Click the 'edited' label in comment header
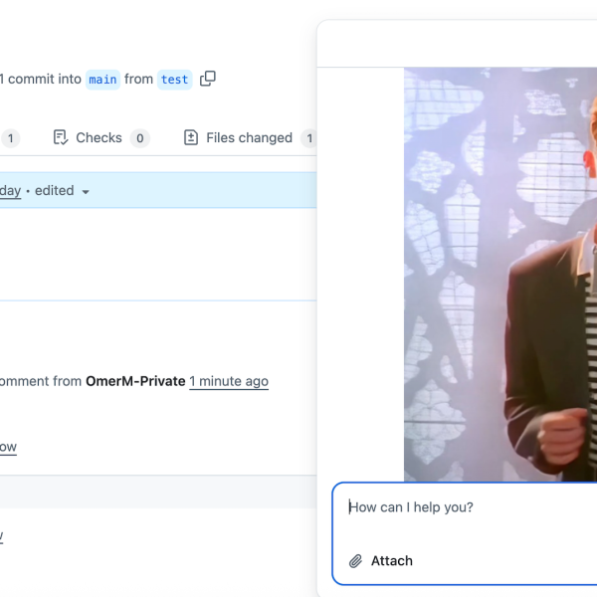 [x=54, y=190]
